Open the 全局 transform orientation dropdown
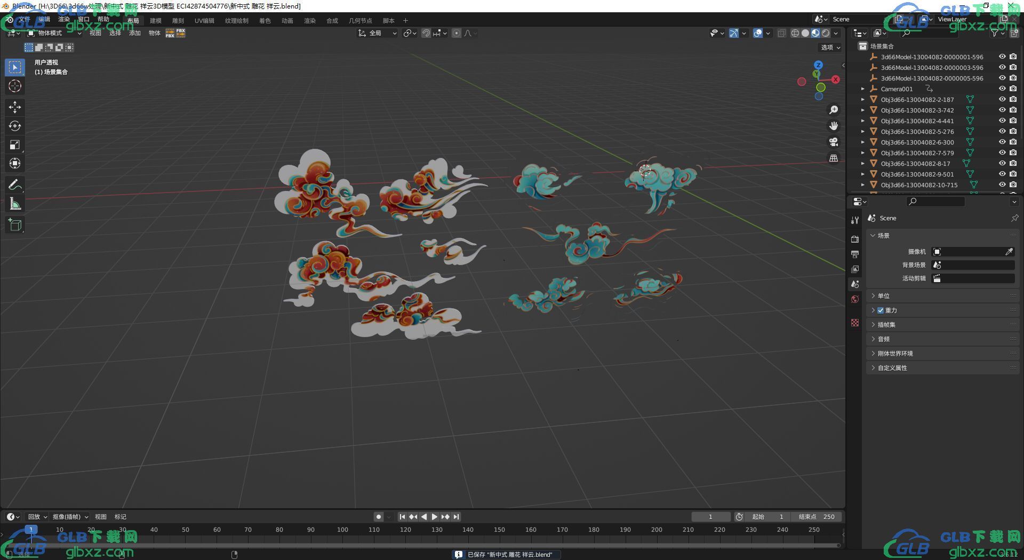Screen dimensions: 1024x560 click(x=378, y=33)
